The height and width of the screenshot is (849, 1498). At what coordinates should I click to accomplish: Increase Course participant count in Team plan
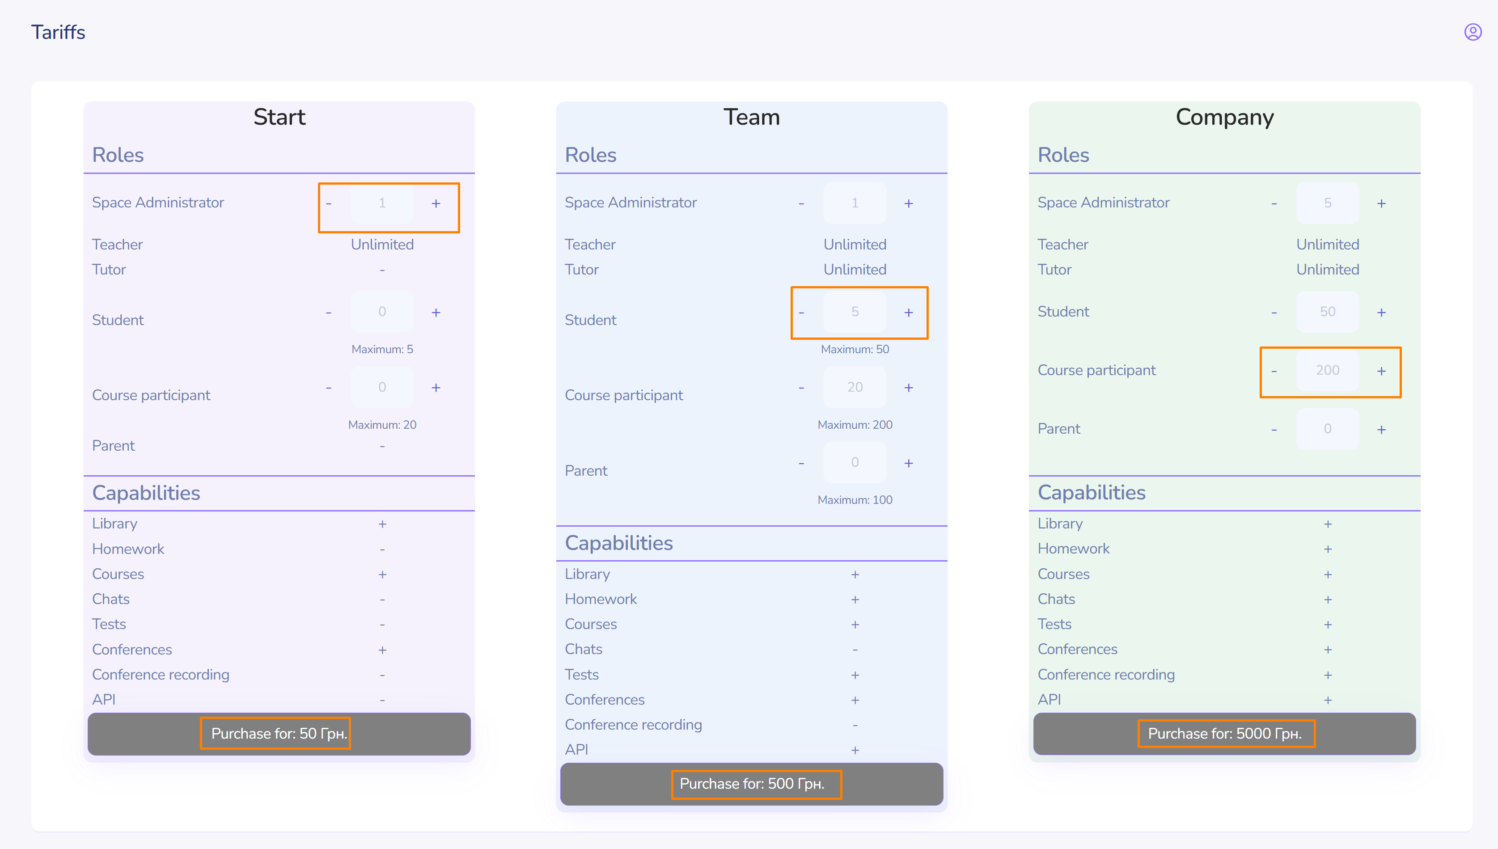pyautogui.click(x=909, y=388)
